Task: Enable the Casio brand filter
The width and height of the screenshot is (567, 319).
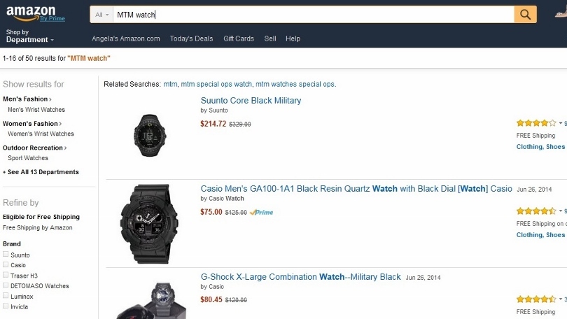Action: [6, 265]
